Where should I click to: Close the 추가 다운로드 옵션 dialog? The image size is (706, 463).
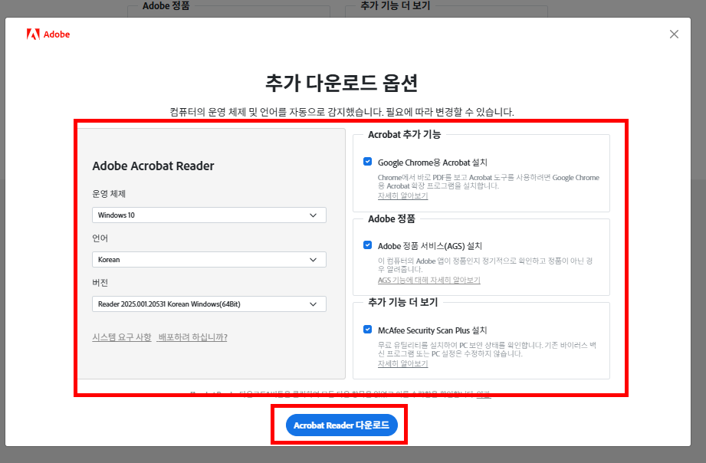click(x=673, y=34)
